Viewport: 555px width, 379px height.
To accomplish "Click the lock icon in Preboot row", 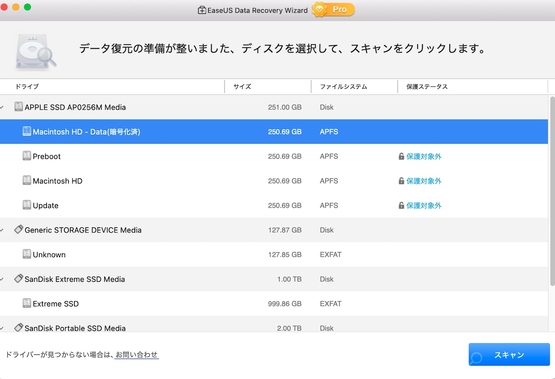I will point(401,156).
